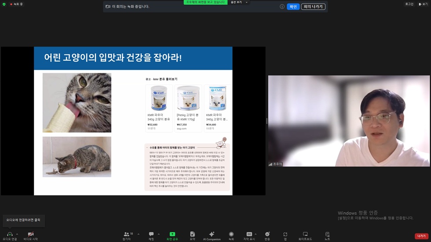Open the reactions (반응) icon

click(267, 234)
